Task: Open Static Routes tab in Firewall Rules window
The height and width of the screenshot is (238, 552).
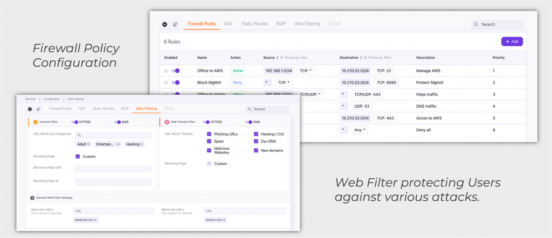Action: (254, 24)
